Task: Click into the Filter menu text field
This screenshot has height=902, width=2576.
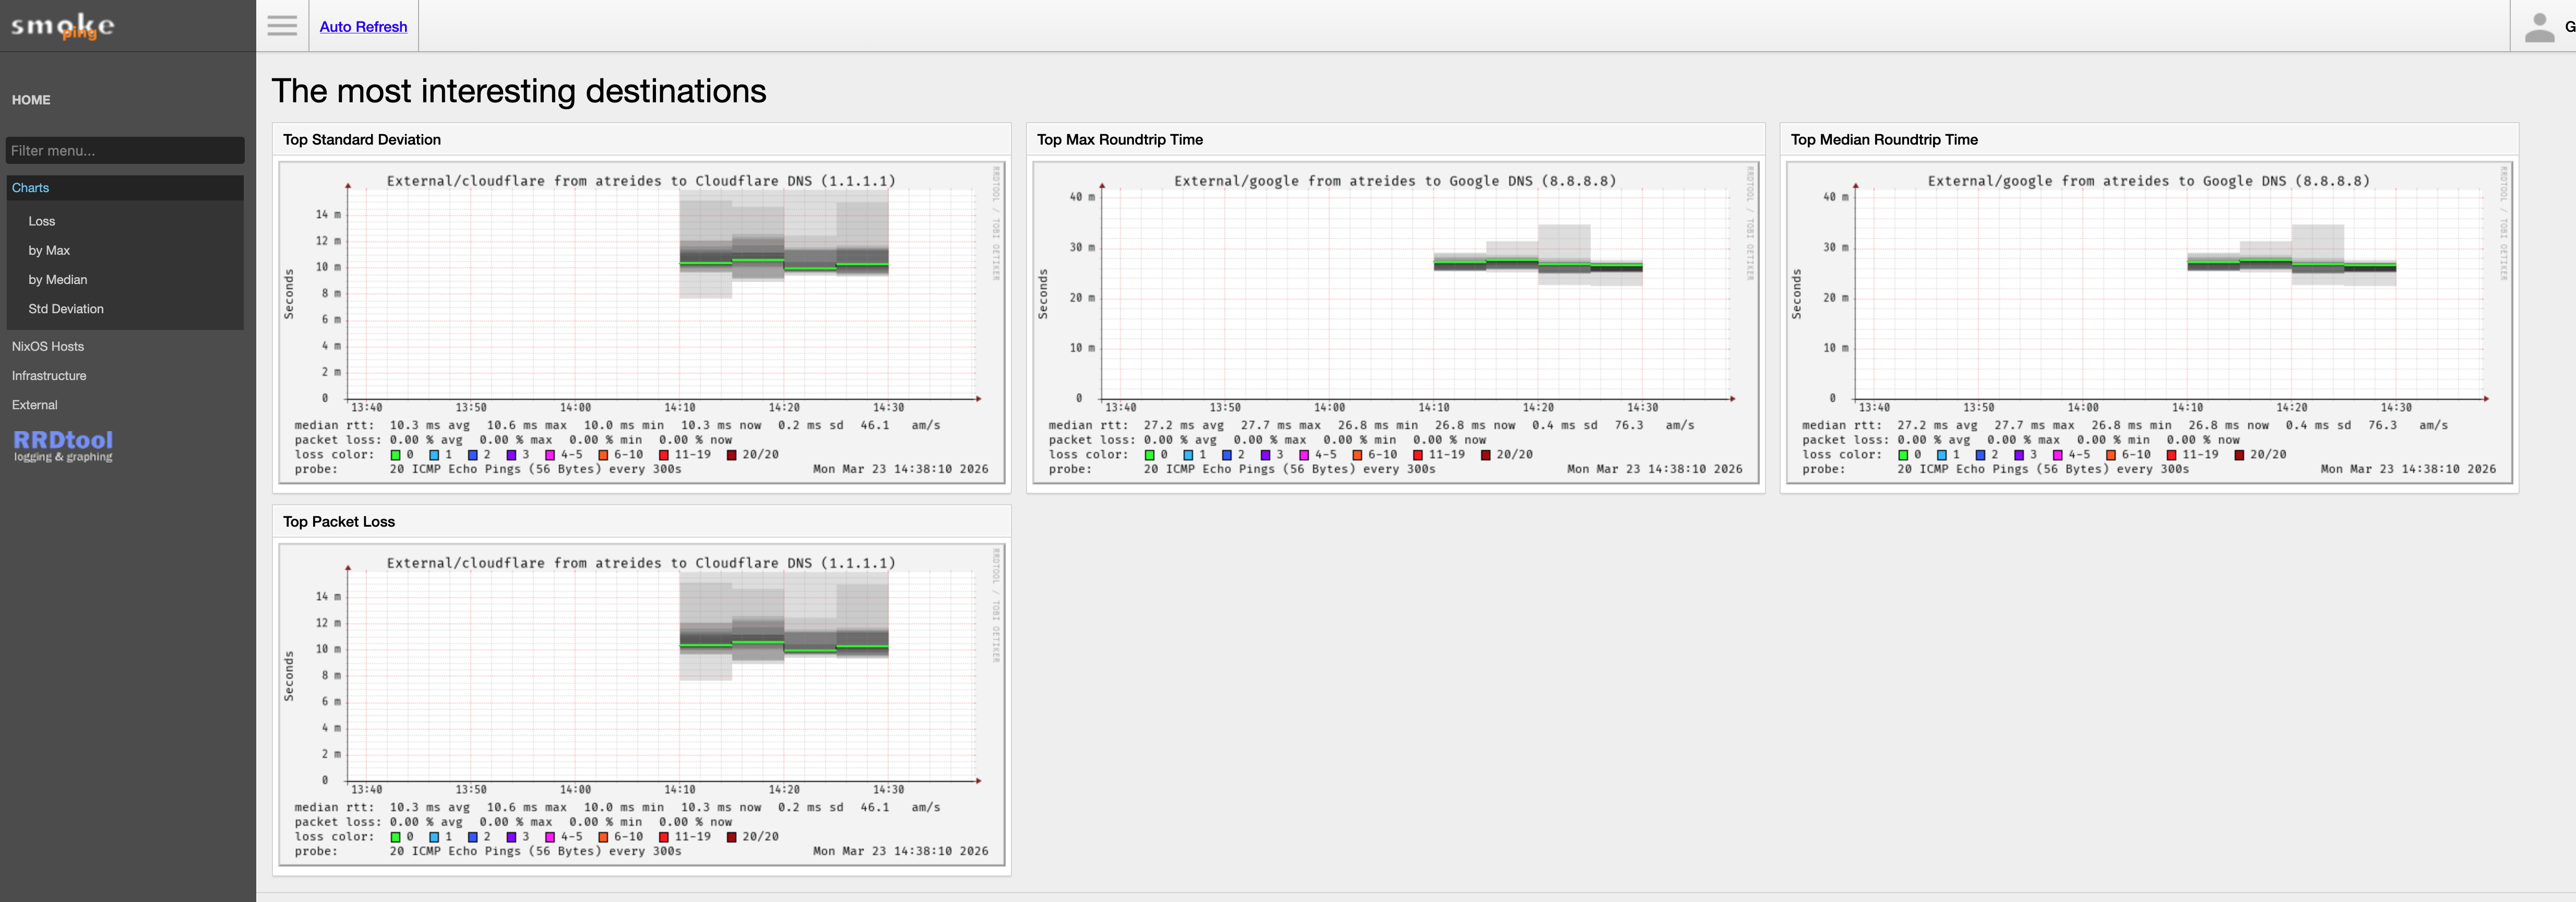Action: click(x=124, y=150)
